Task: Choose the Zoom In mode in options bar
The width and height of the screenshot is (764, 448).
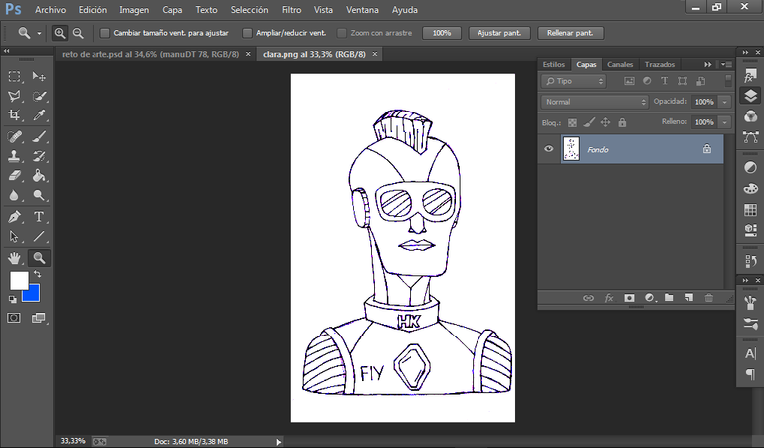Action: [x=60, y=33]
